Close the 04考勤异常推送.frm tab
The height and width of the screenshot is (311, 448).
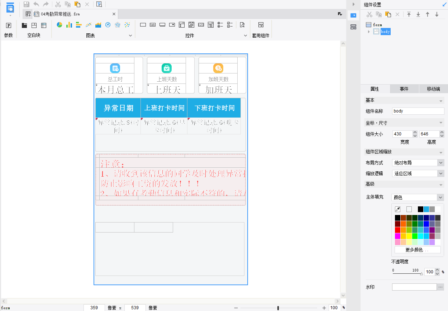pyautogui.click(x=114, y=14)
